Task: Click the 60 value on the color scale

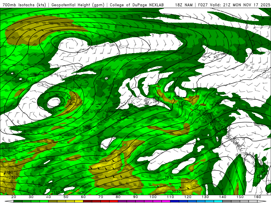Action: pos(83,197)
